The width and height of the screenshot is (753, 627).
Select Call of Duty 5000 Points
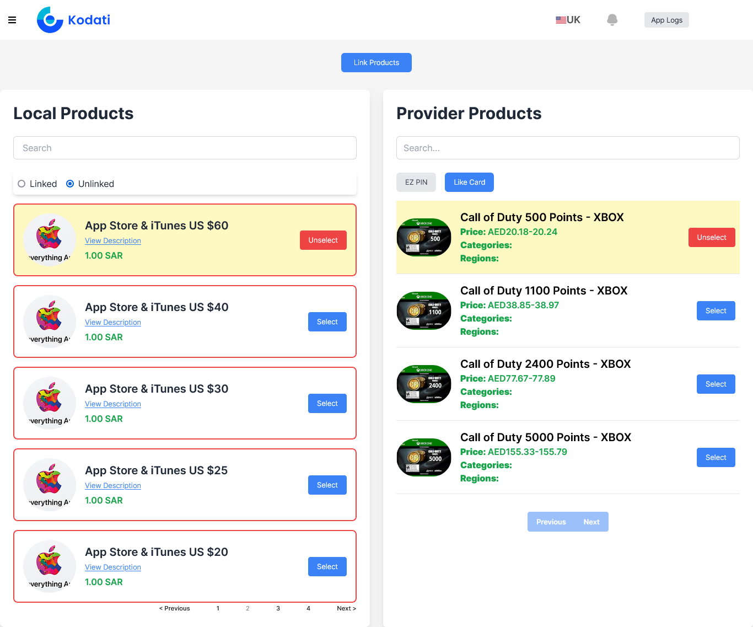(x=716, y=457)
